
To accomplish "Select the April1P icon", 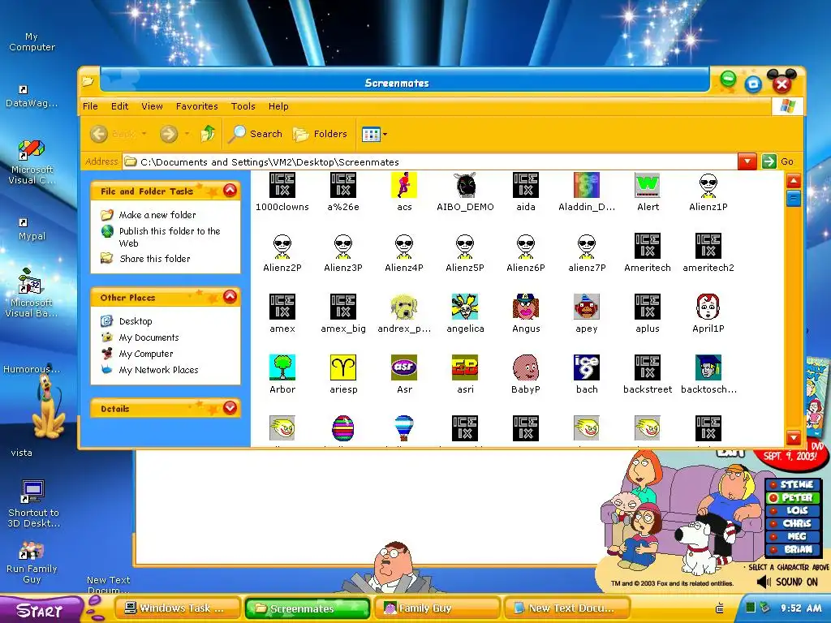I will pyautogui.click(x=708, y=307).
